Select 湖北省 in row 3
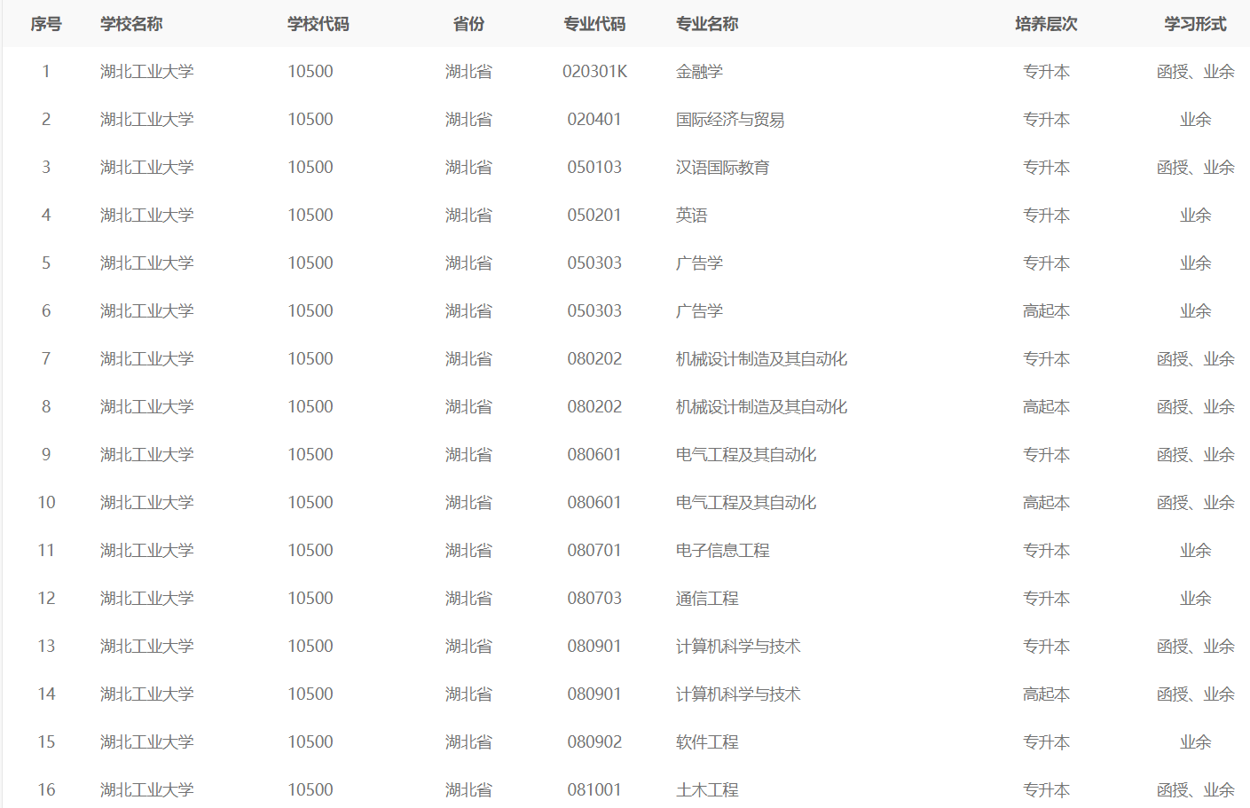The image size is (1250, 808). [468, 168]
